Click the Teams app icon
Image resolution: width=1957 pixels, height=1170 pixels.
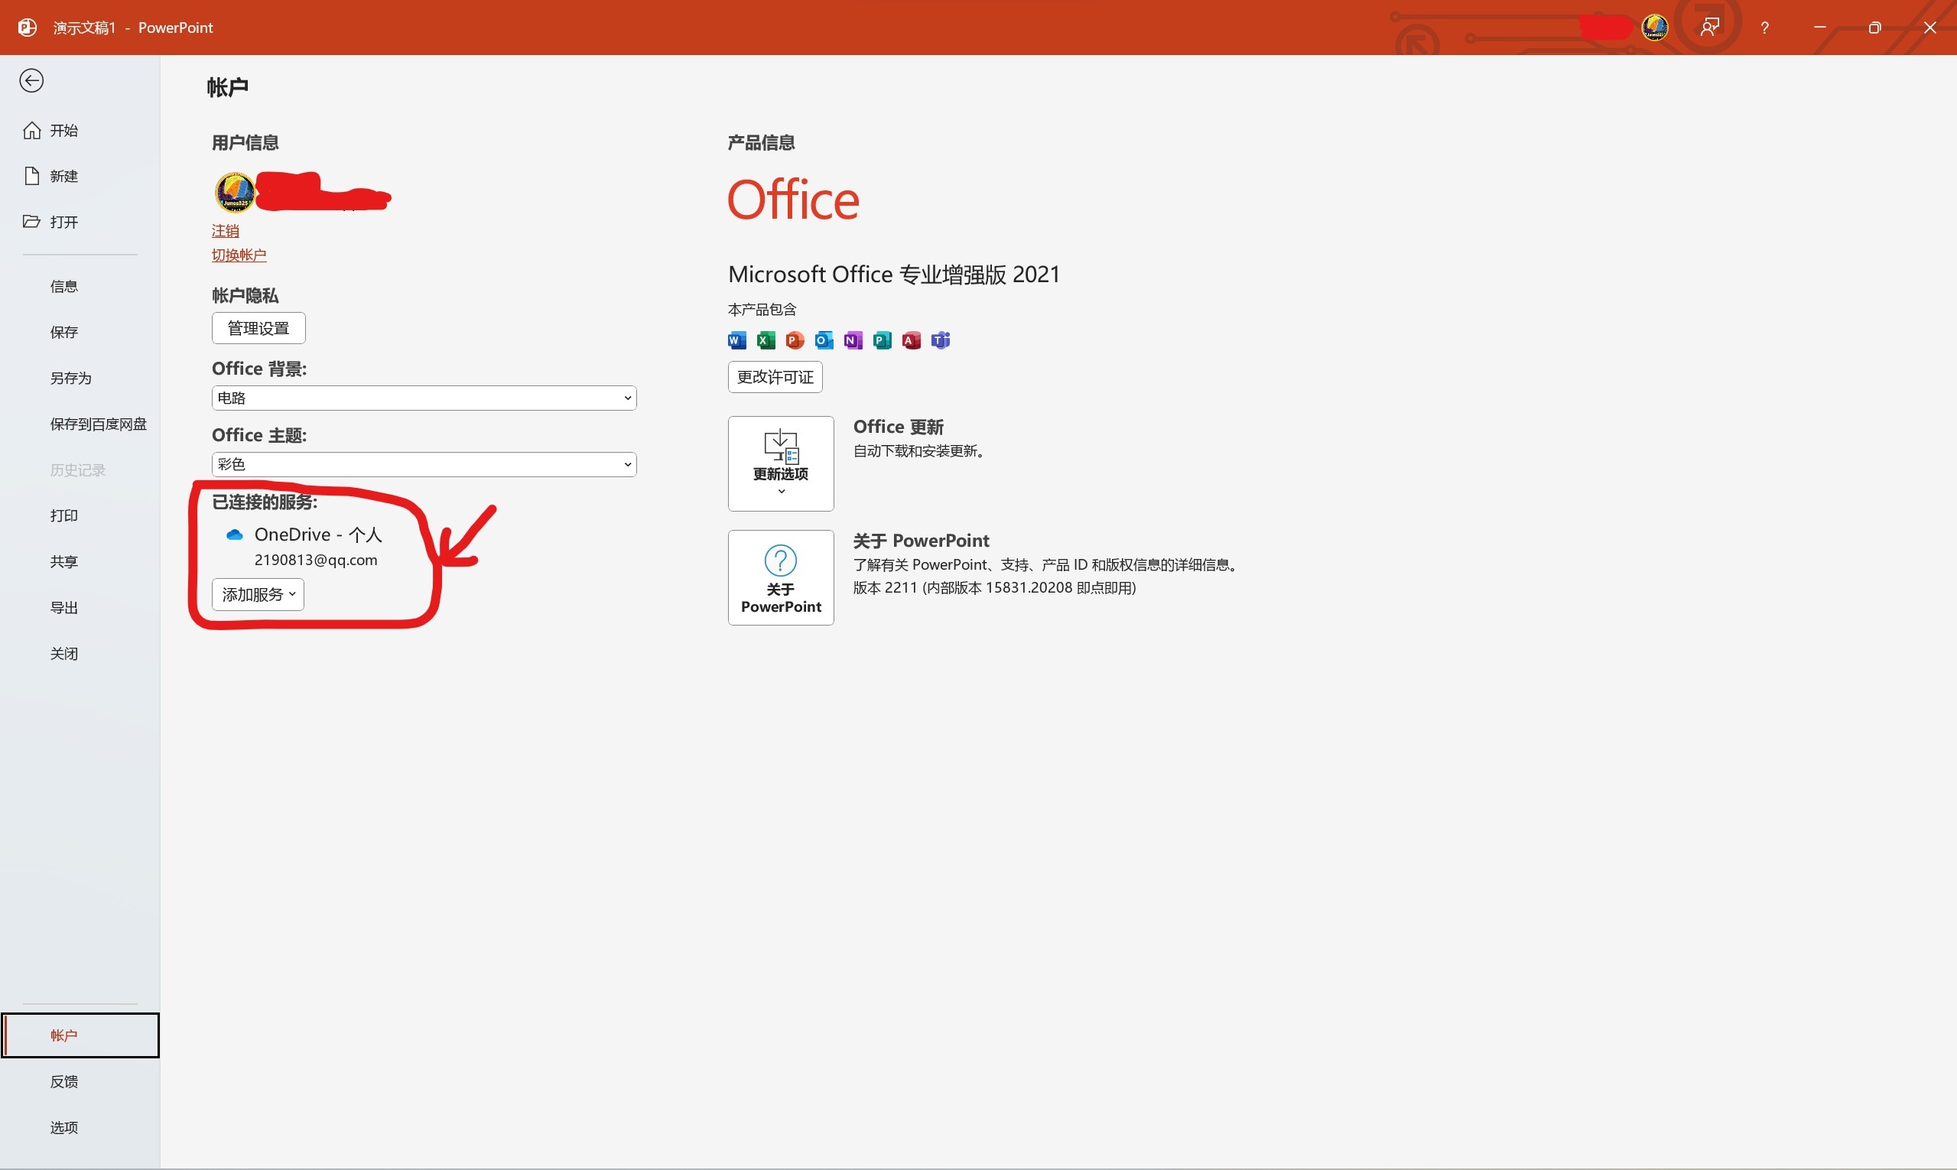click(x=941, y=340)
